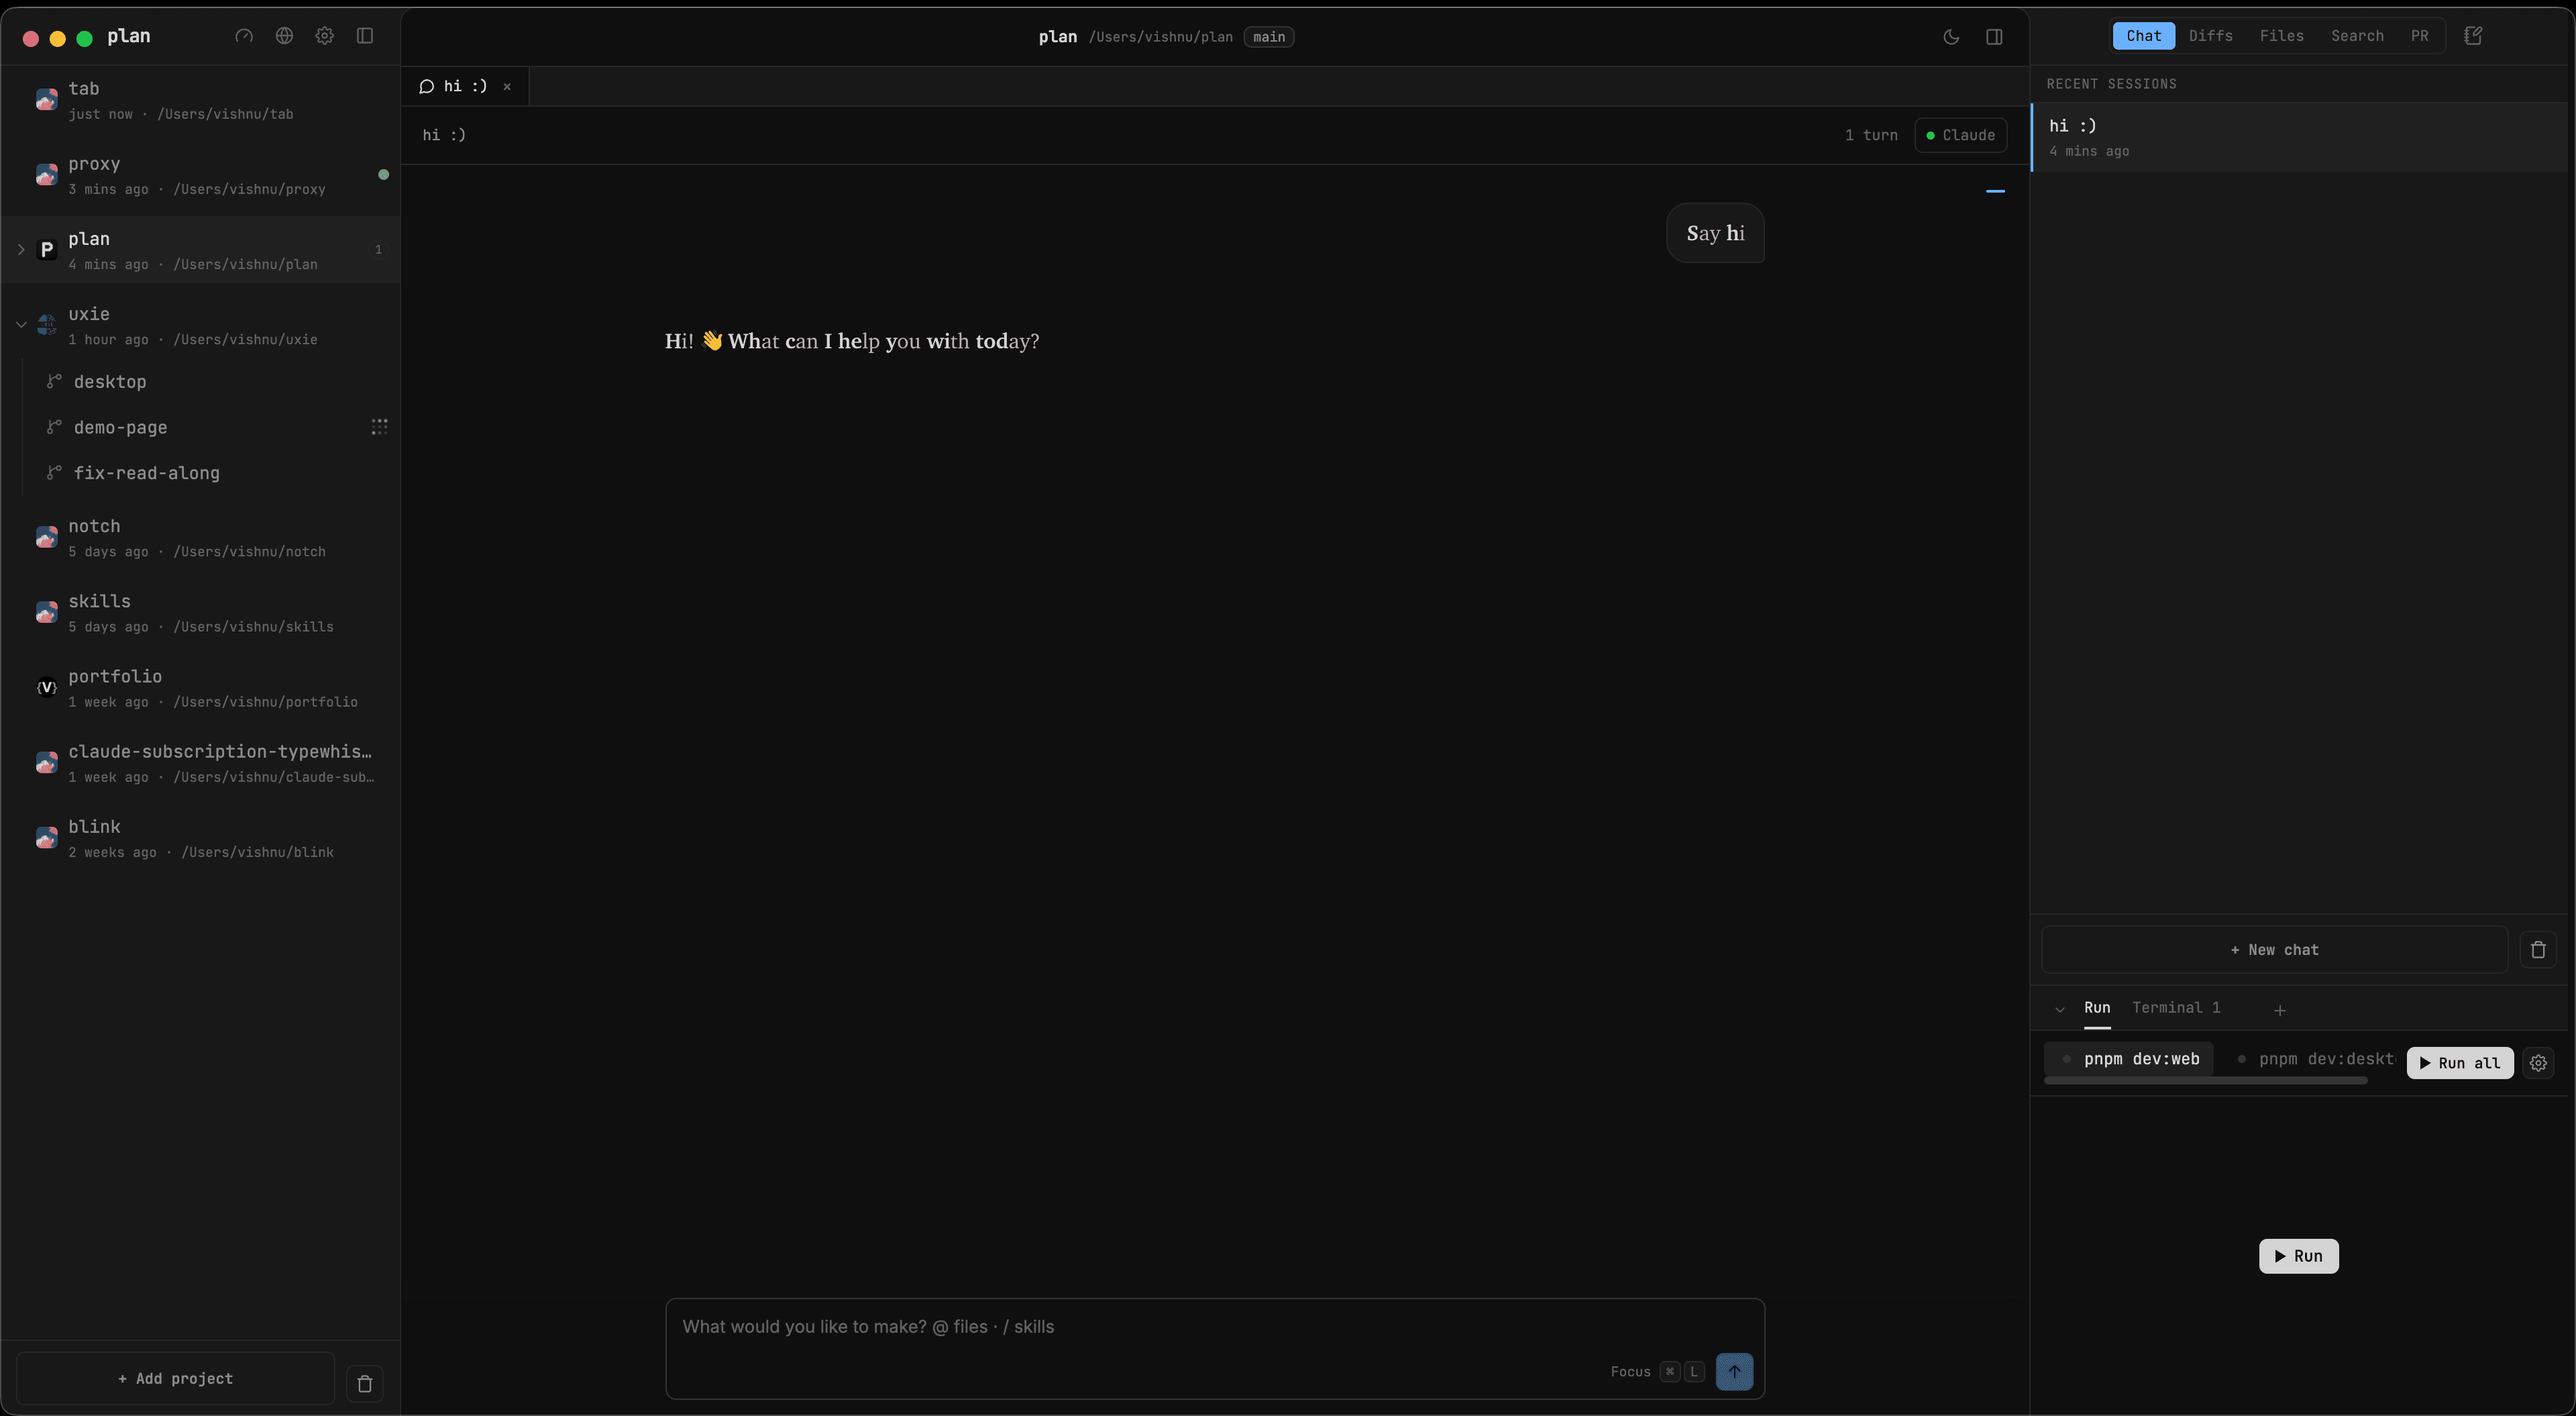
Task: Open the proxy project
Action: (x=200, y=175)
